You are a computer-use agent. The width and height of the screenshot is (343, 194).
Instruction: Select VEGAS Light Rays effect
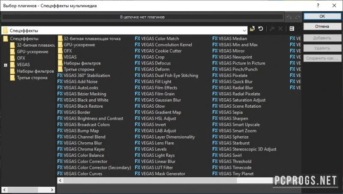pyautogui.click(x=155, y=155)
